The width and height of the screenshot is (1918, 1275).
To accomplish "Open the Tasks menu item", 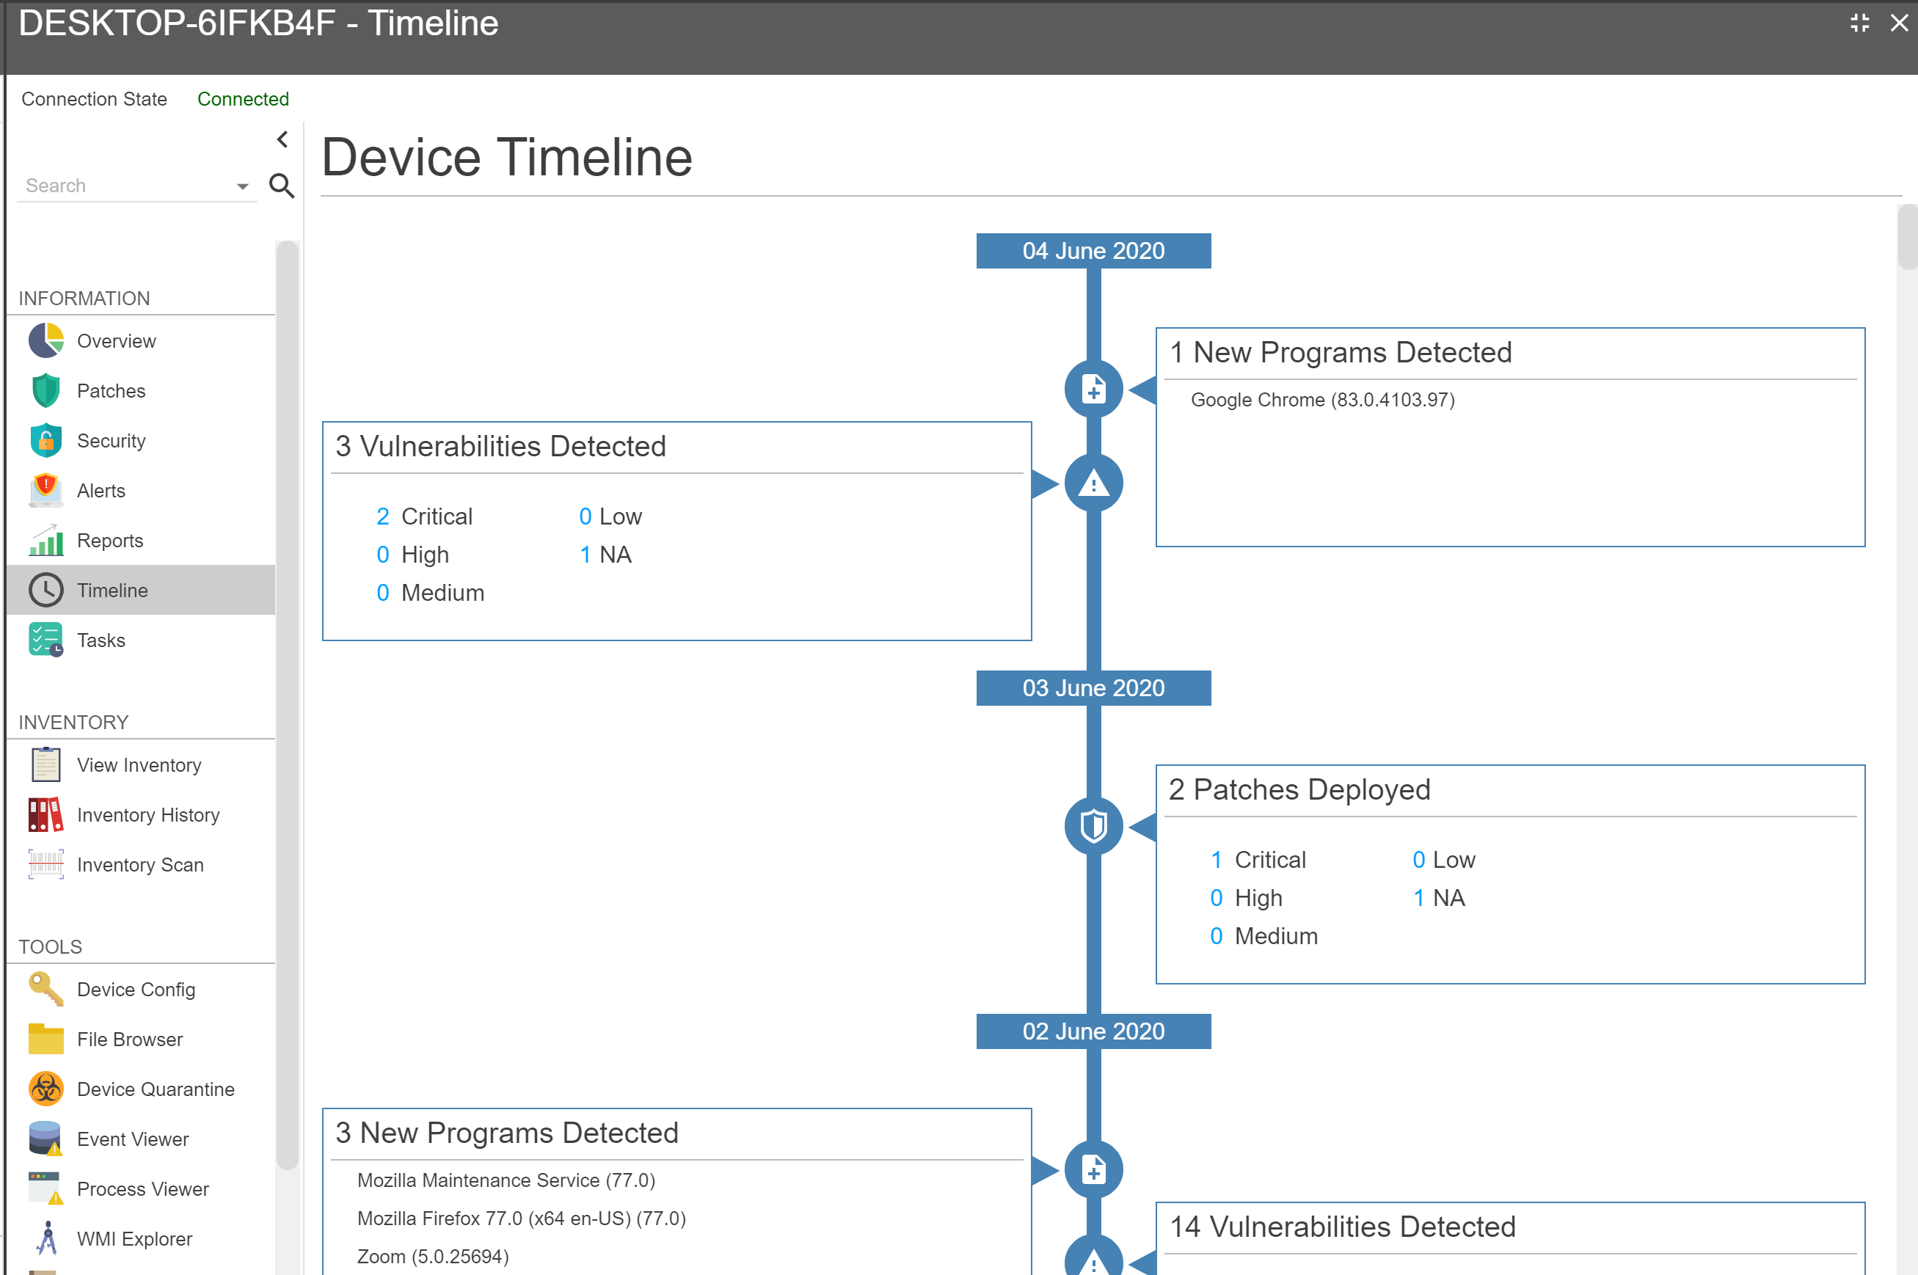I will [101, 640].
